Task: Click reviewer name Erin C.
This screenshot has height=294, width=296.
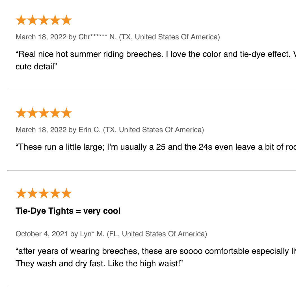Action: click(x=90, y=130)
